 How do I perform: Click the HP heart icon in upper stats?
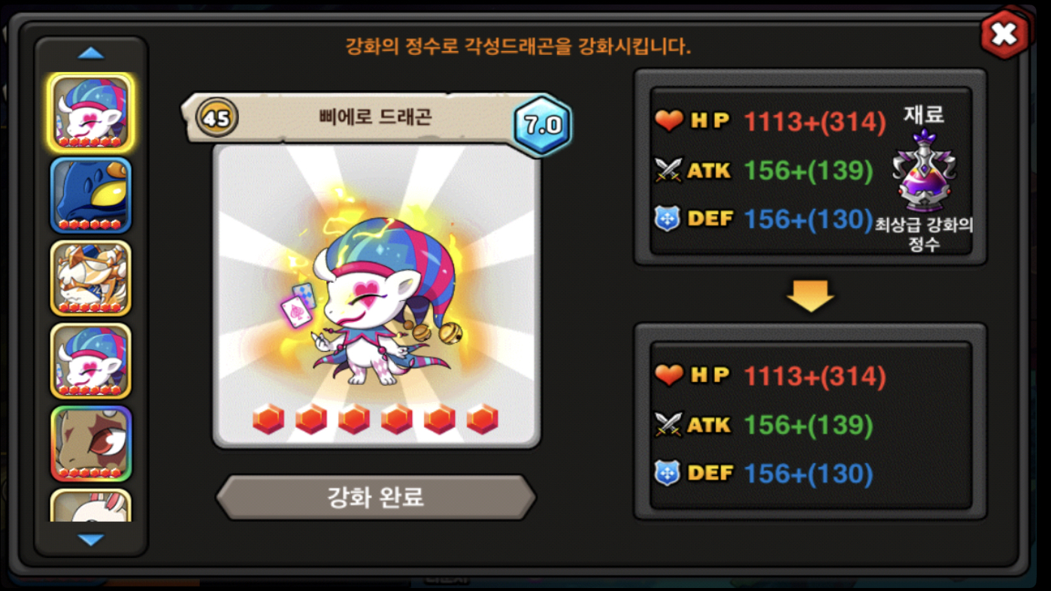pyautogui.click(x=668, y=121)
